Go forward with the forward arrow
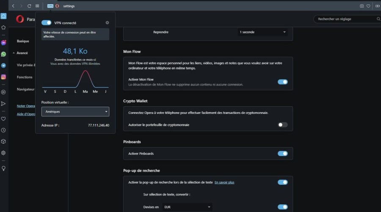This screenshot has width=381, height=212. coord(21,6)
